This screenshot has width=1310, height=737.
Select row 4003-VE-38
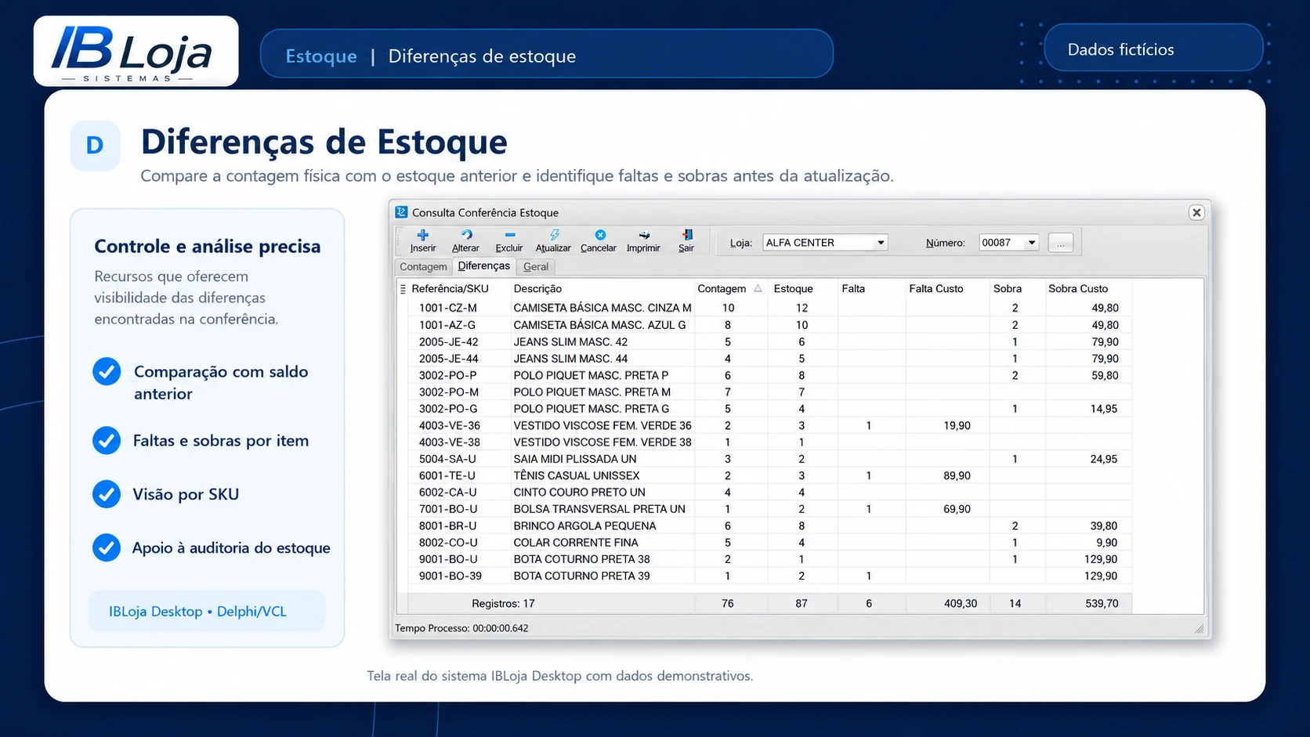(x=769, y=442)
